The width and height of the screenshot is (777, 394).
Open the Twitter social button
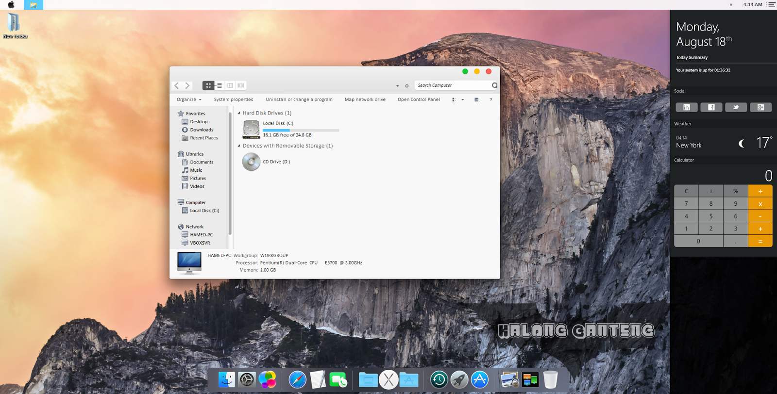point(736,107)
